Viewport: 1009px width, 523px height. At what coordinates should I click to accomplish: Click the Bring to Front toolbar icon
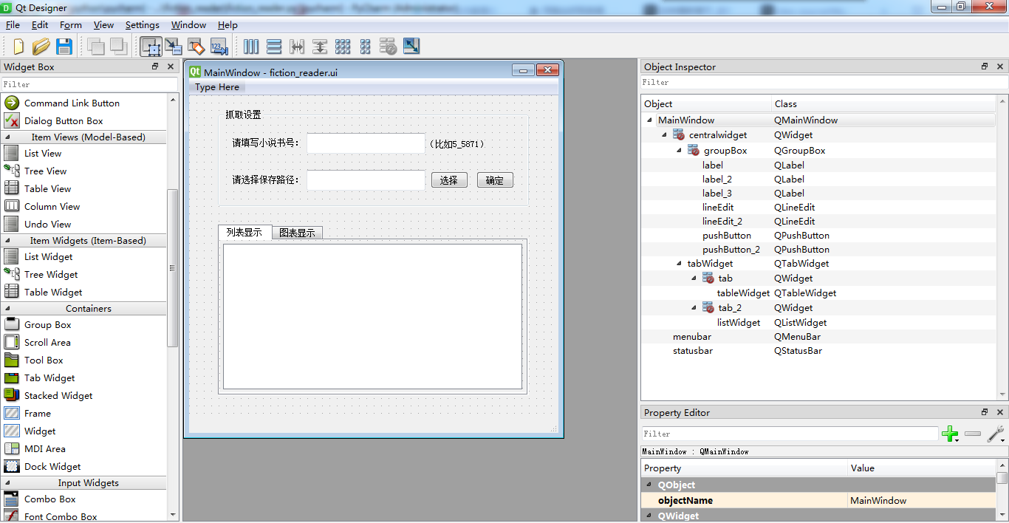tap(119, 47)
